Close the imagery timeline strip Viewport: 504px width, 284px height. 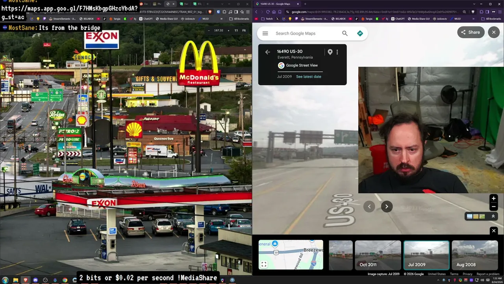pos(494,231)
